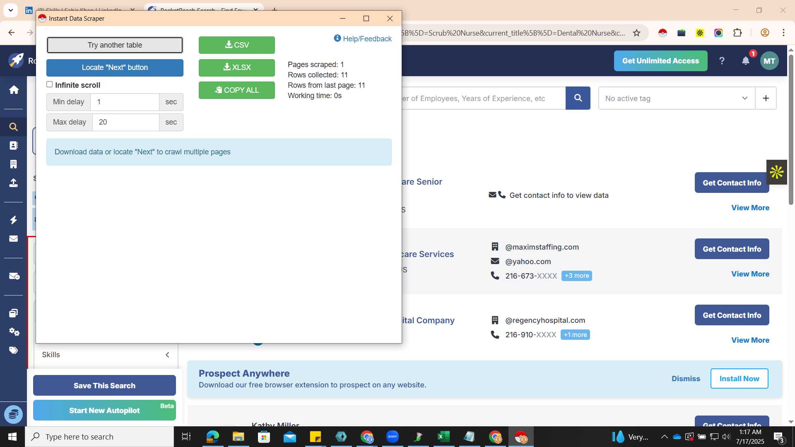Open the tab search dropdown arrow
Screen dimensions: 795x447
click(x=10, y=10)
